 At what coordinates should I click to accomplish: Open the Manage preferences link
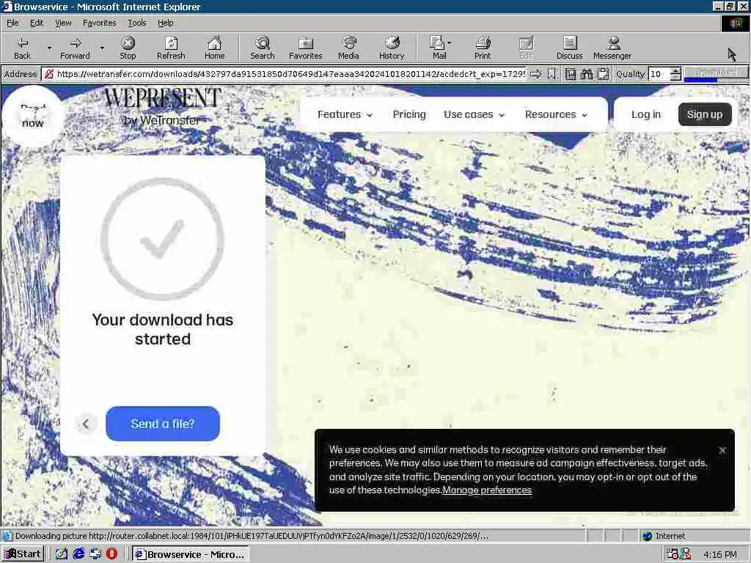point(487,490)
